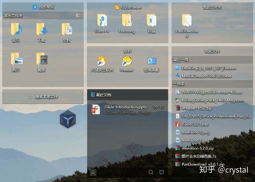This screenshot has width=255, height=182.
Task: Select the 软件 panel title
Action: coord(127,51)
